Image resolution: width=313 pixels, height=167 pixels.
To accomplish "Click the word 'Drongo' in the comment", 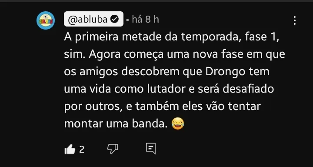I will (225, 72).
